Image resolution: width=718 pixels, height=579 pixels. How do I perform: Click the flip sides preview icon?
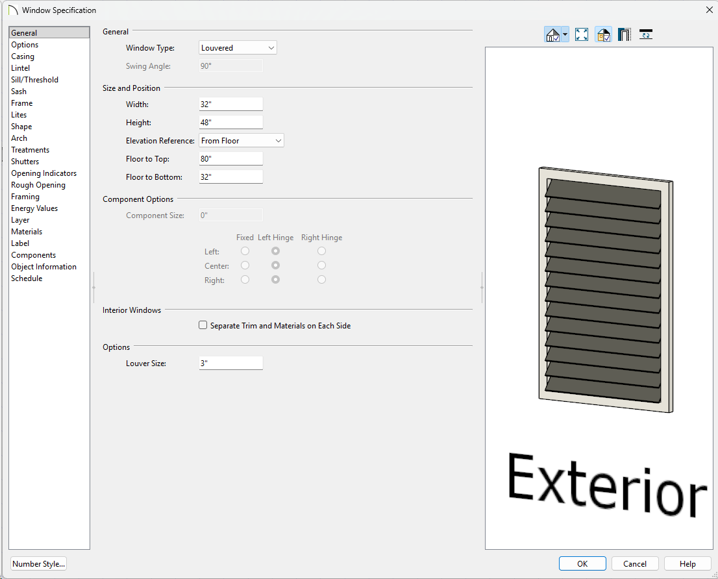[x=646, y=35]
